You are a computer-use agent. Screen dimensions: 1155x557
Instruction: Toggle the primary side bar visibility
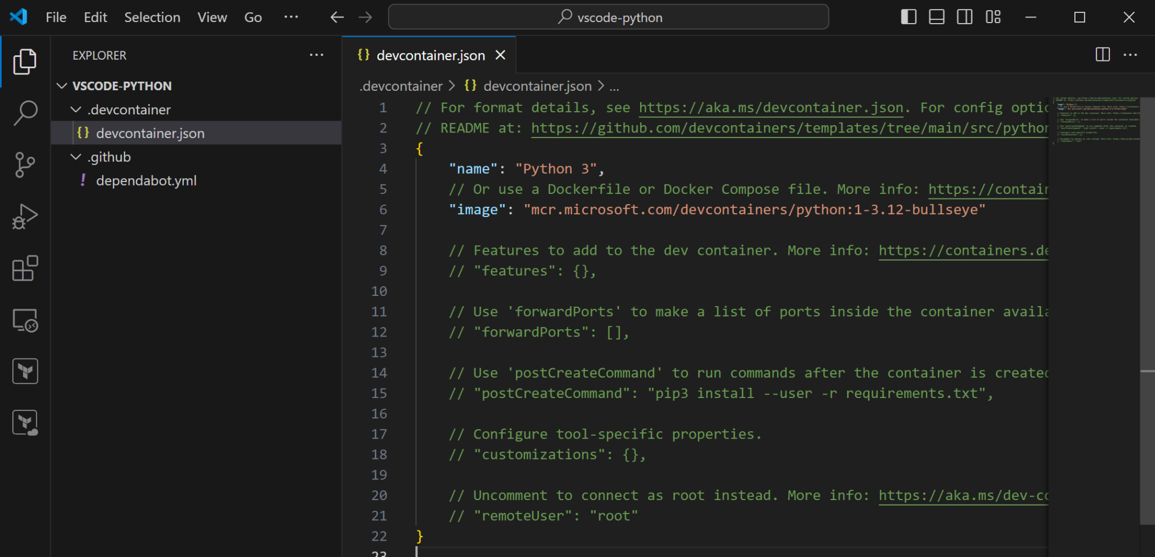908,17
